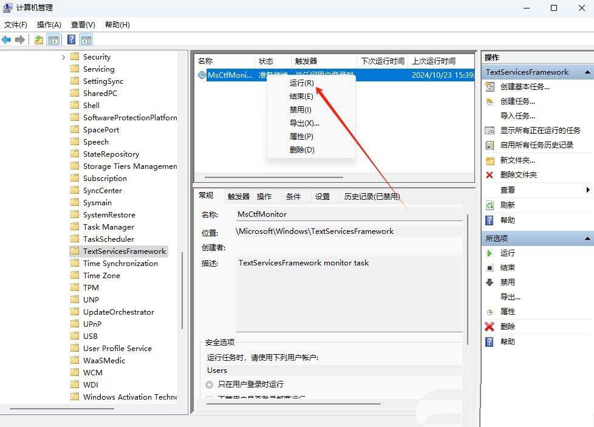The width and height of the screenshot is (594, 427).
Task: Click the up-one-level folder toolbar icon
Action: tap(39, 40)
